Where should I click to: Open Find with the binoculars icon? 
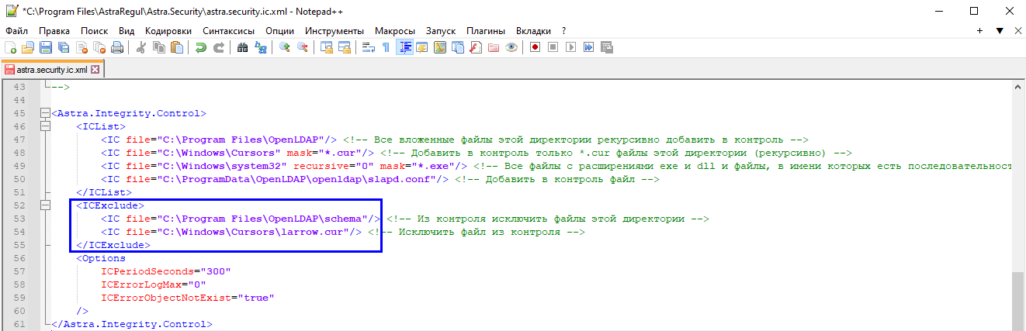pyautogui.click(x=242, y=47)
